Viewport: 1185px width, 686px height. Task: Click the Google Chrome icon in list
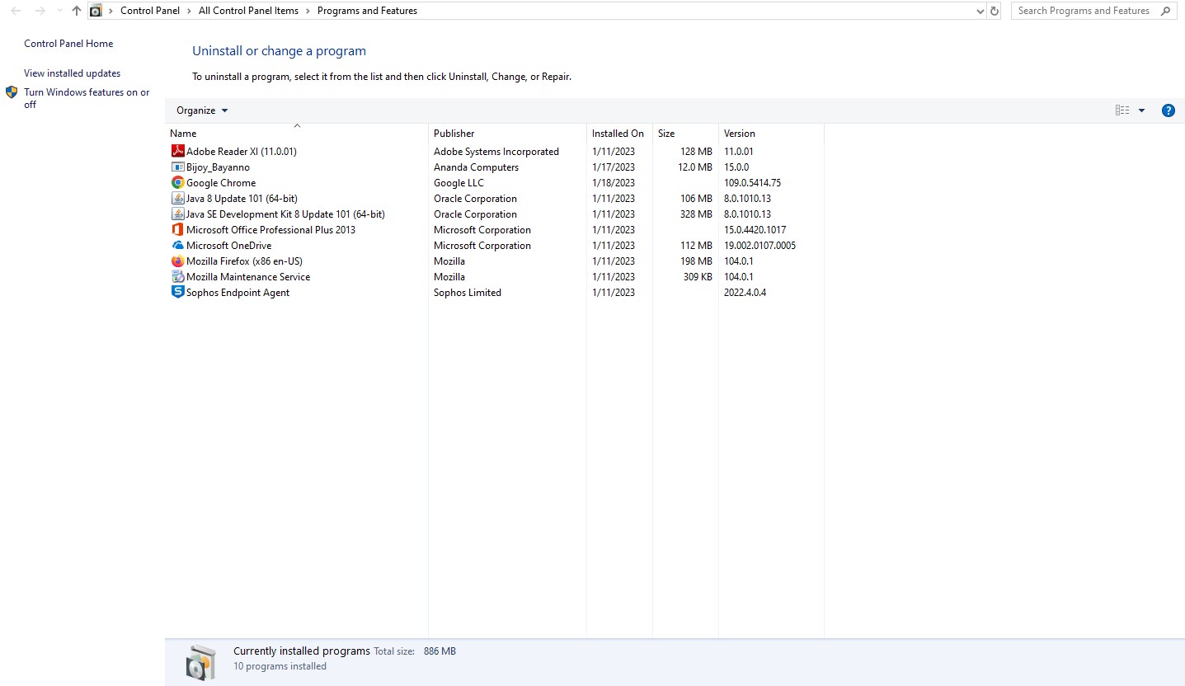[x=177, y=182]
